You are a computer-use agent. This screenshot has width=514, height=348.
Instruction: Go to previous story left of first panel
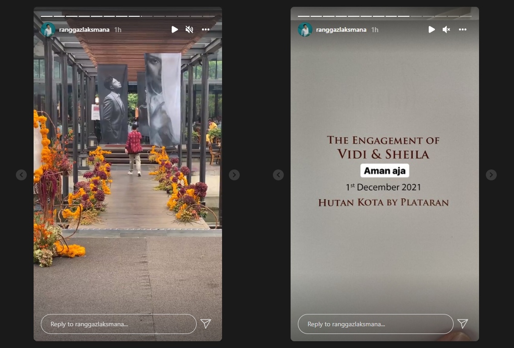[x=21, y=175]
